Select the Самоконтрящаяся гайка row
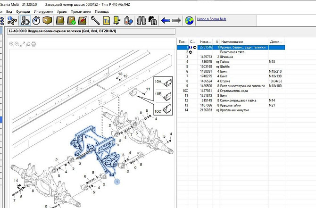 [231, 100]
